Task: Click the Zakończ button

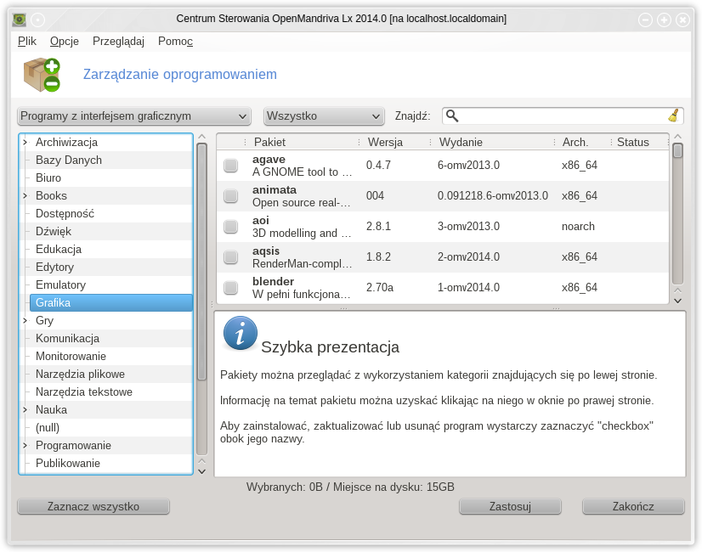Action: (633, 506)
